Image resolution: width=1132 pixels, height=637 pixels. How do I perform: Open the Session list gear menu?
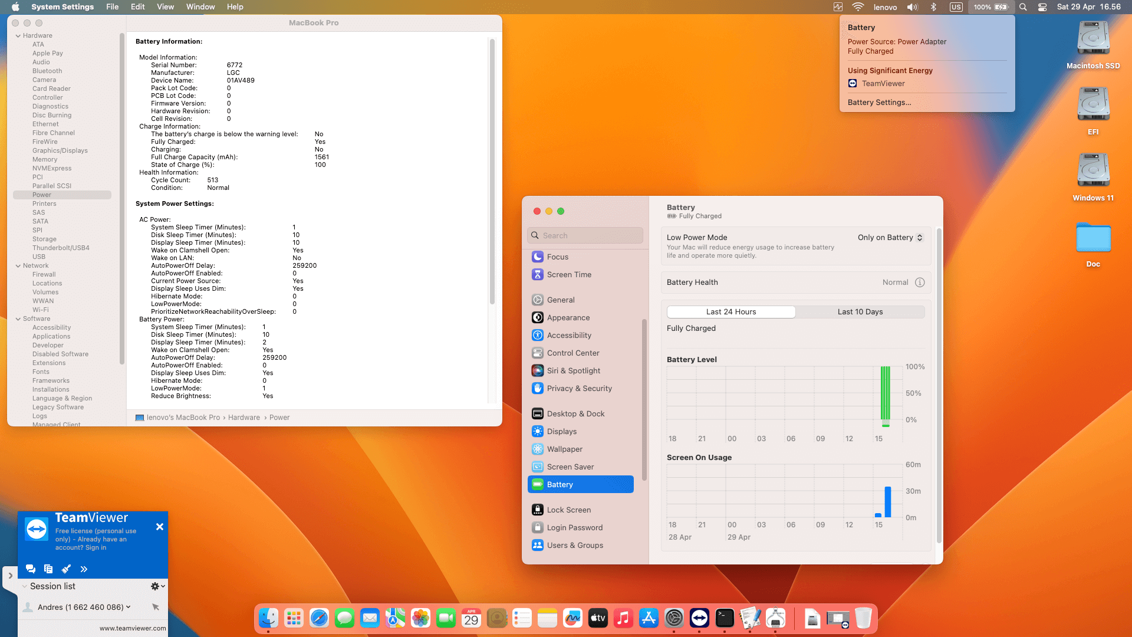(157, 586)
